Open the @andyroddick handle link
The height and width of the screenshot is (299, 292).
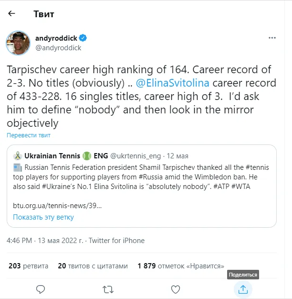58,48
